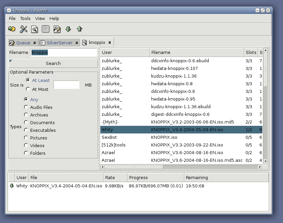The width and height of the screenshot is (283, 223).
Task: Click the results scrollbar down arrow
Action: pos(265,161)
